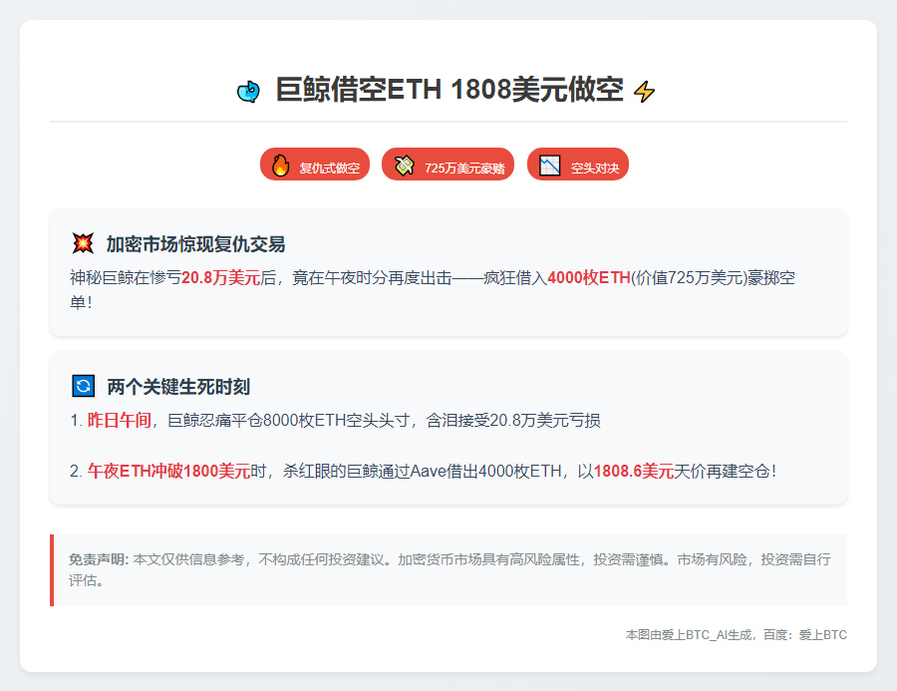Select the 空头对决 tag pill
897x691 pixels.
coord(578,165)
